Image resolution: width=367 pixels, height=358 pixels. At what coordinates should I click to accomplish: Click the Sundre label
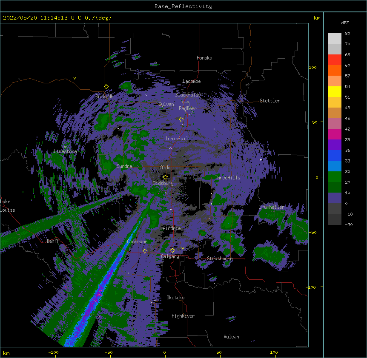[124, 166]
